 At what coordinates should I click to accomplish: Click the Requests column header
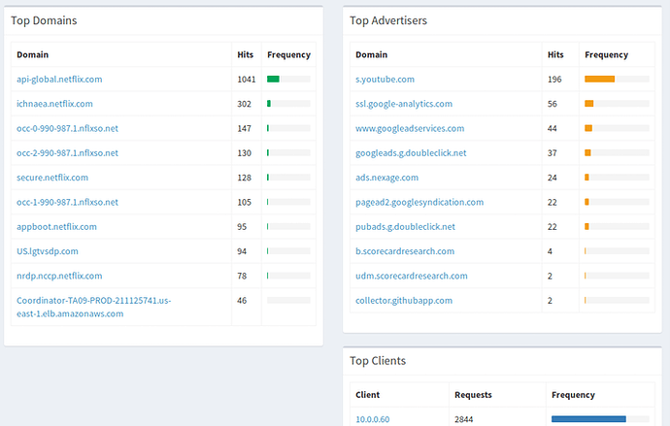pos(473,395)
